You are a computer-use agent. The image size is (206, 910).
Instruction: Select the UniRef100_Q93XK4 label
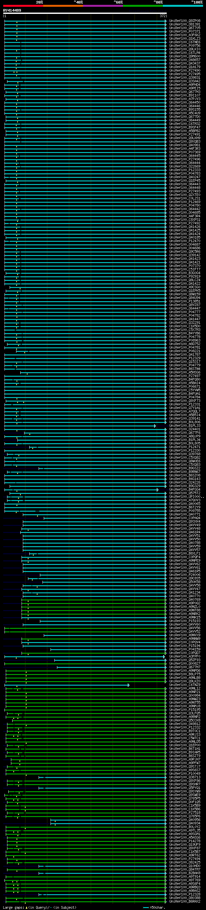point(184,521)
